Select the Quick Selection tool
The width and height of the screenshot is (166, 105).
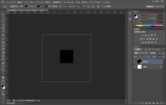point(3,25)
